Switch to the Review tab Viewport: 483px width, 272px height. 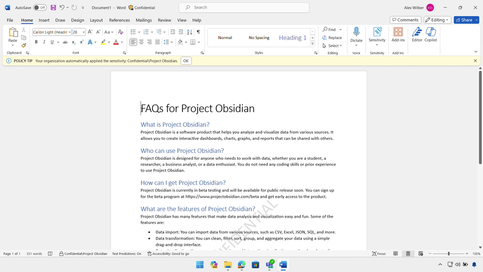(x=164, y=20)
